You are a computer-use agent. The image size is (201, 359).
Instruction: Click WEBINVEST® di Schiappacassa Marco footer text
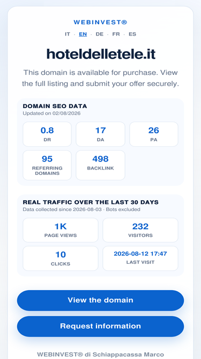point(101,354)
